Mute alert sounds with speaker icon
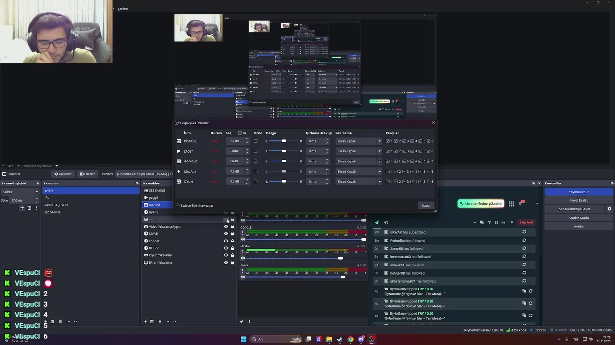This screenshot has height=345, width=615. click(x=504, y=222)
